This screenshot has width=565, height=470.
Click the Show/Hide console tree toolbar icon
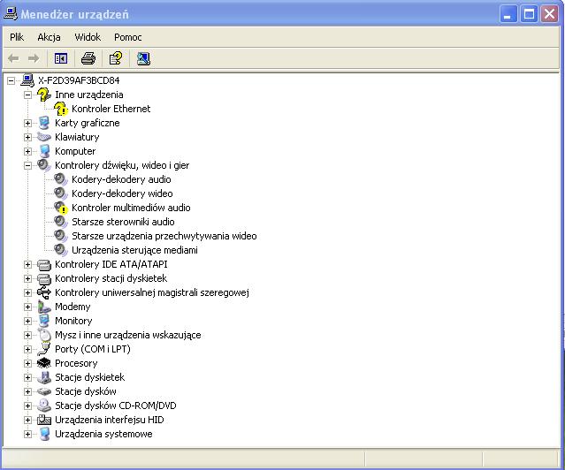(61, 58)
